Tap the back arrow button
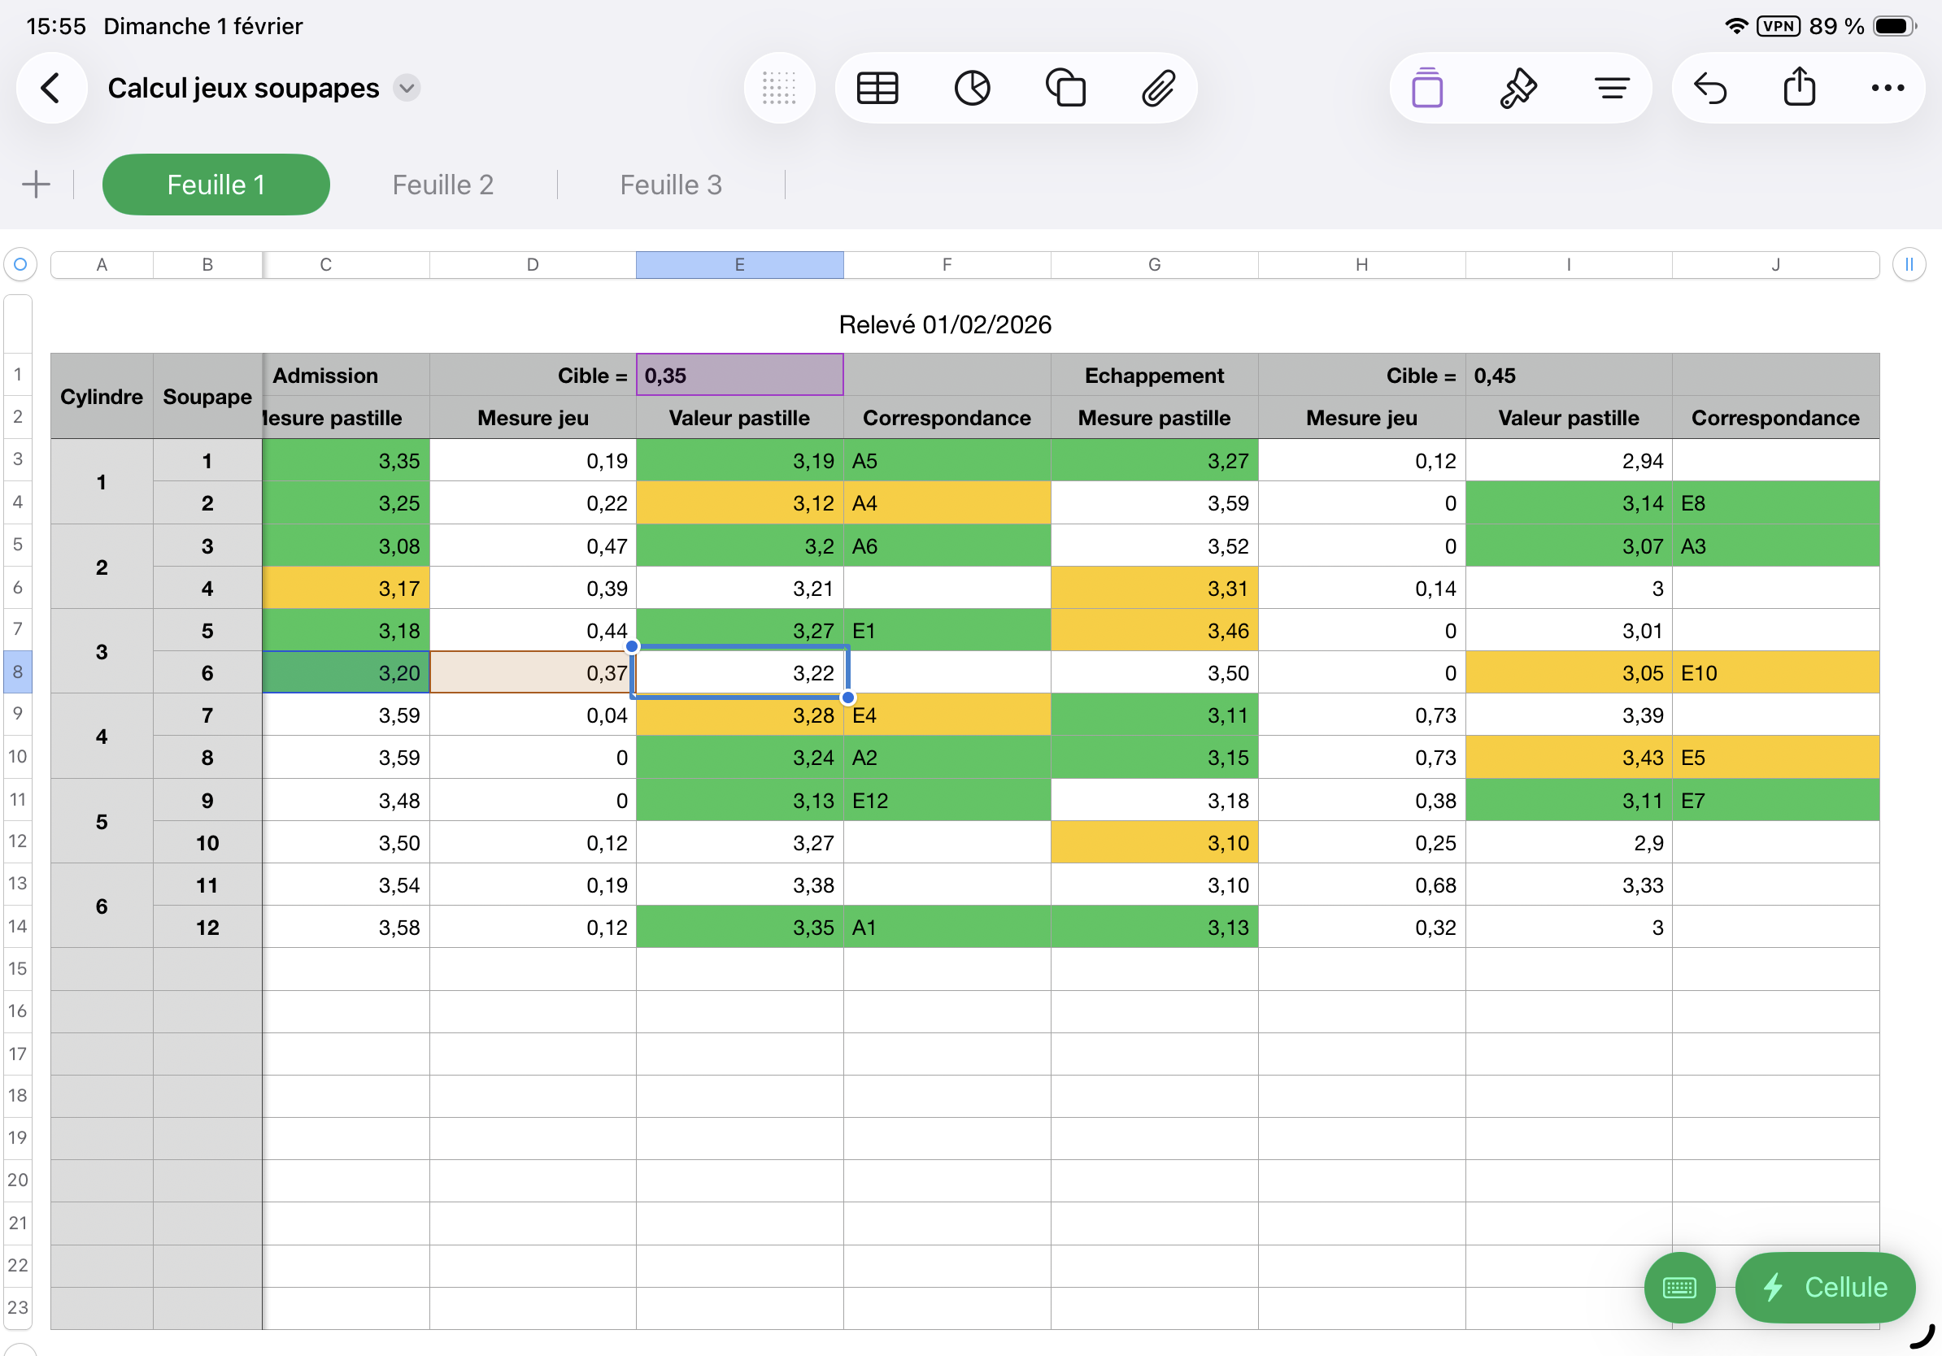Viewport: 1942px width, 1356px height. pyautogui.click(x=51, y=88)
